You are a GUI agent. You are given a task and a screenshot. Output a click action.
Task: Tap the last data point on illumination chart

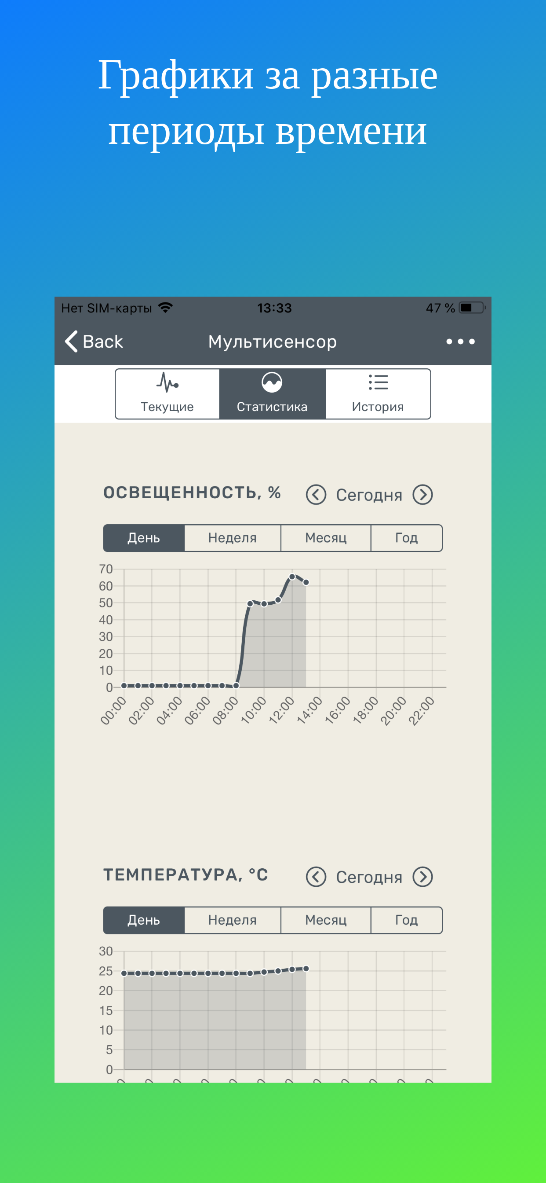[x=306, y=582]
